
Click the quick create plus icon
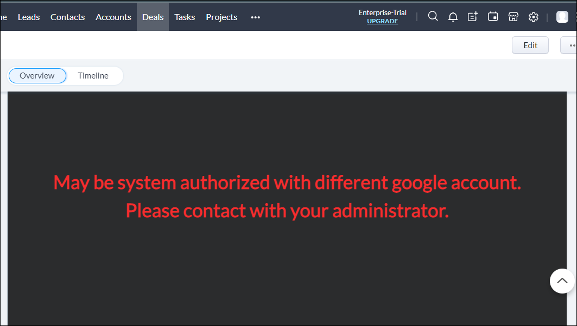472,17
